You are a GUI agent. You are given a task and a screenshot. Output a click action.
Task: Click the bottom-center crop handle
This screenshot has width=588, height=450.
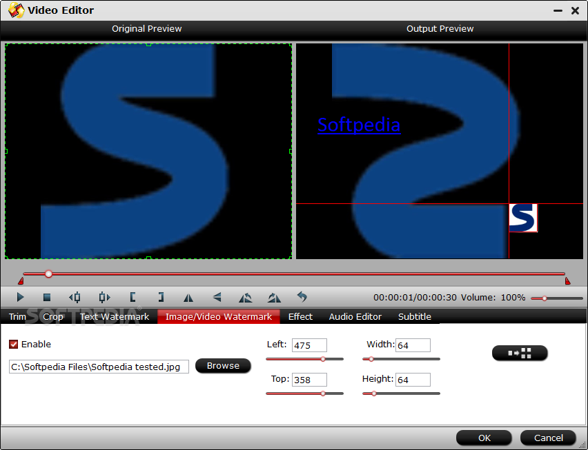tap(149, 258)
